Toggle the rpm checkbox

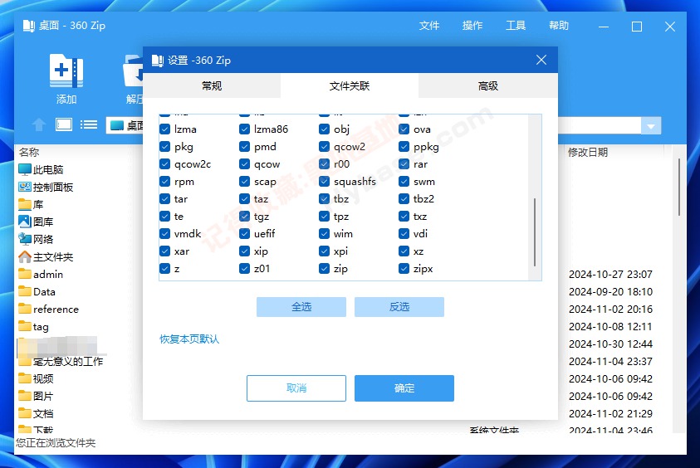164,182
